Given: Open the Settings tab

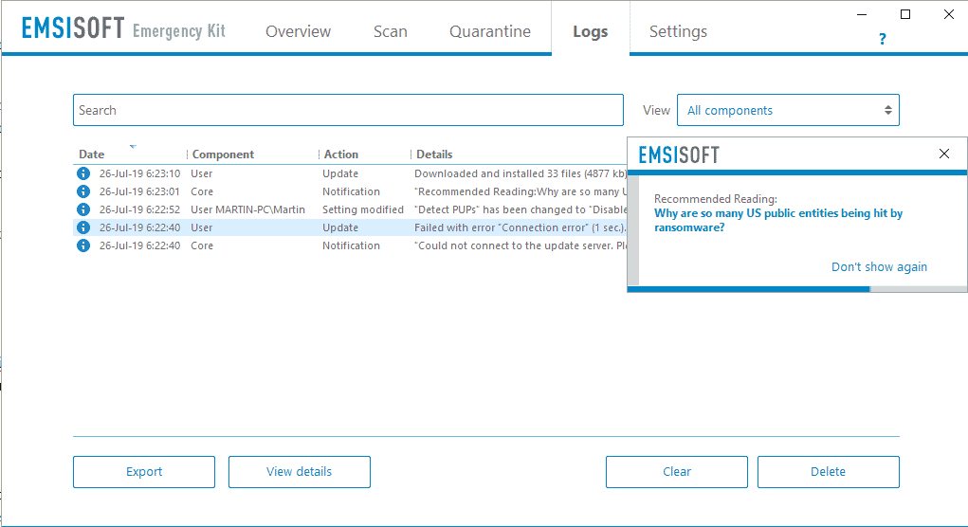Looking at the screenshot, I should point(678,31).
